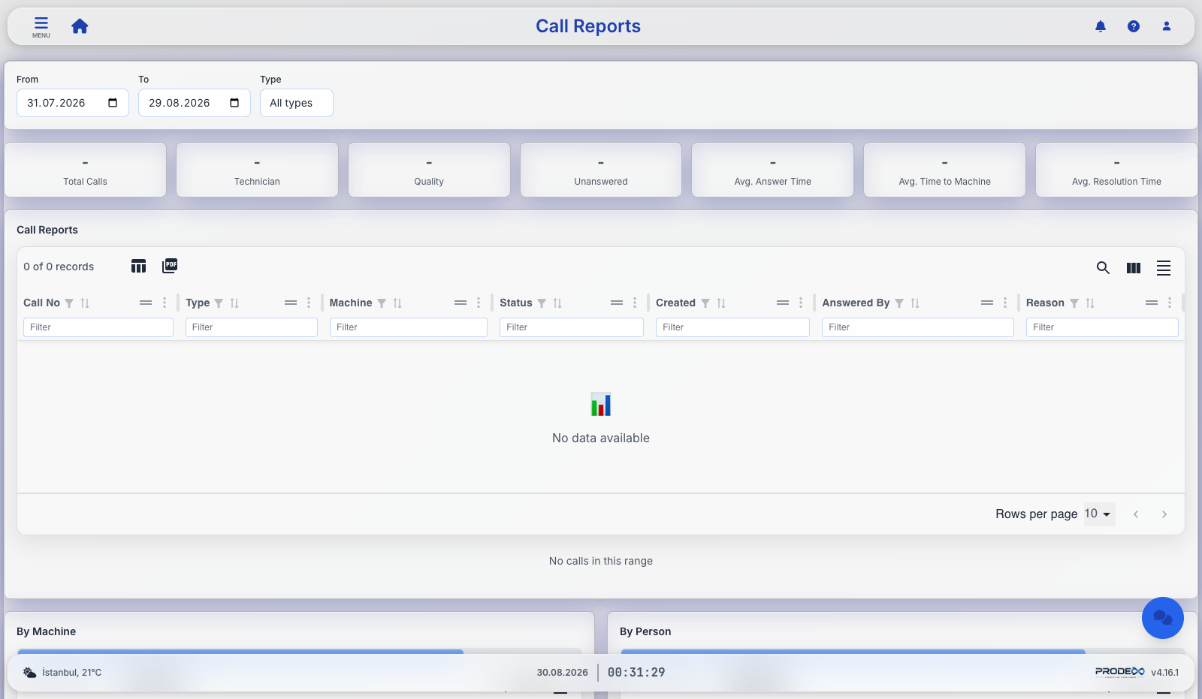Click the PRODEX logo in footer
Screen dimensions: 1202x699
tap(1119, 672)
